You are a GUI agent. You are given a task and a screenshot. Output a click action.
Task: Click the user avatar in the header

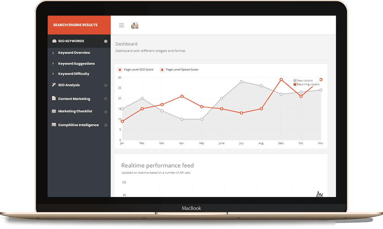[135, 25]
